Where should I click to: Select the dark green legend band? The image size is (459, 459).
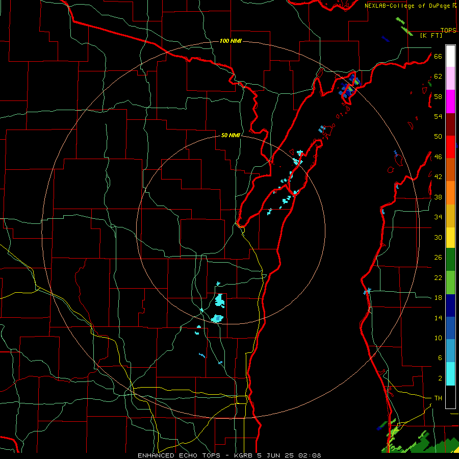click(450, 260)
